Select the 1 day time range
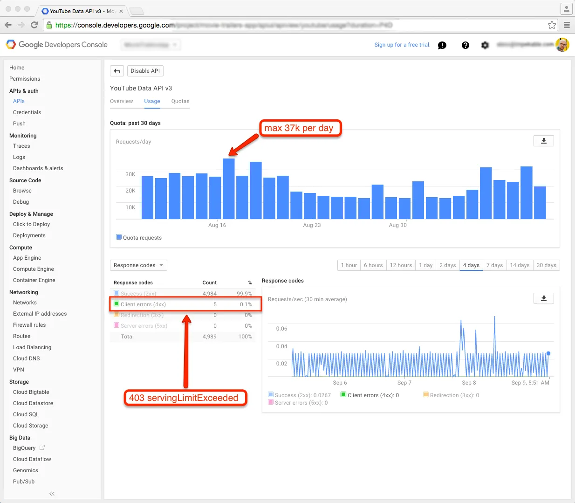This screenshot has height=503, width=575. (426, 265)
